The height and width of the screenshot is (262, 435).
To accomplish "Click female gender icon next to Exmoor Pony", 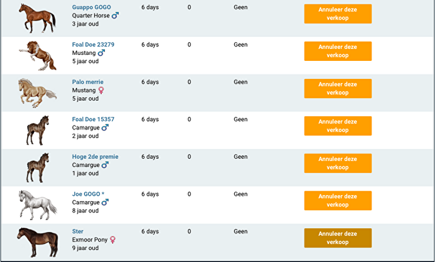I will pyautogui.click(x=113, y=240).
